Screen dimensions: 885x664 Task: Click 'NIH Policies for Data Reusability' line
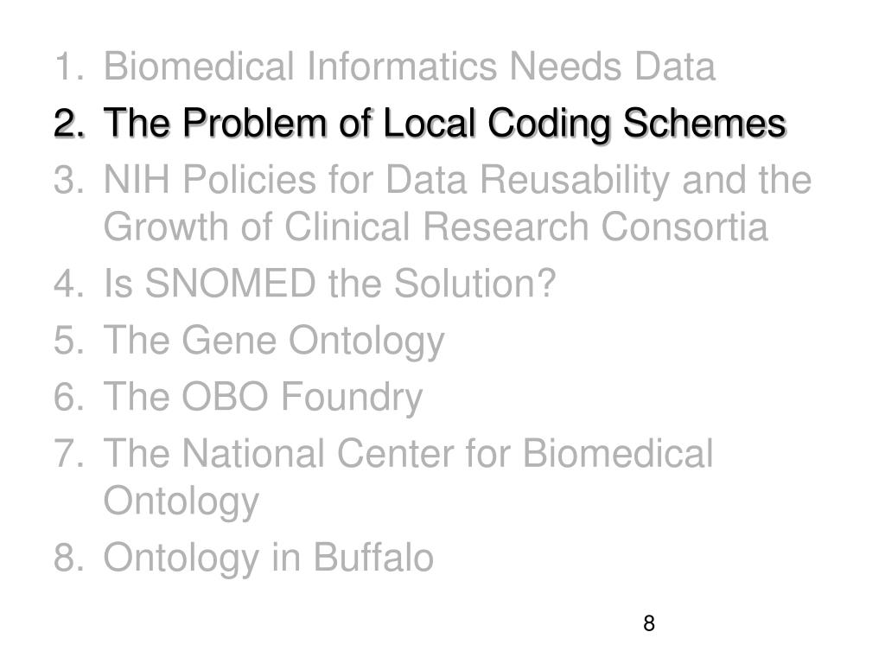point(457,181)
